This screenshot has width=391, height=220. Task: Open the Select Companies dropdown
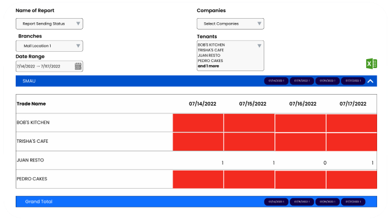tap(230, 24)
